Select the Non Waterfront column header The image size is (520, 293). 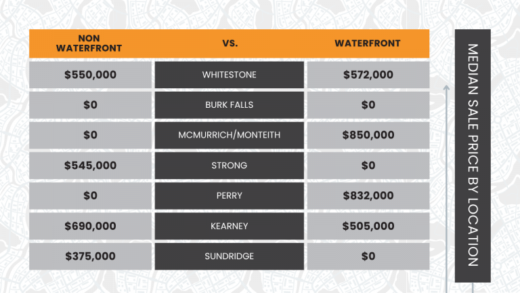[90, 43]
